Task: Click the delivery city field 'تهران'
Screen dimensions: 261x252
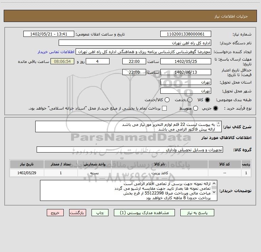Action: click(186, 91)
